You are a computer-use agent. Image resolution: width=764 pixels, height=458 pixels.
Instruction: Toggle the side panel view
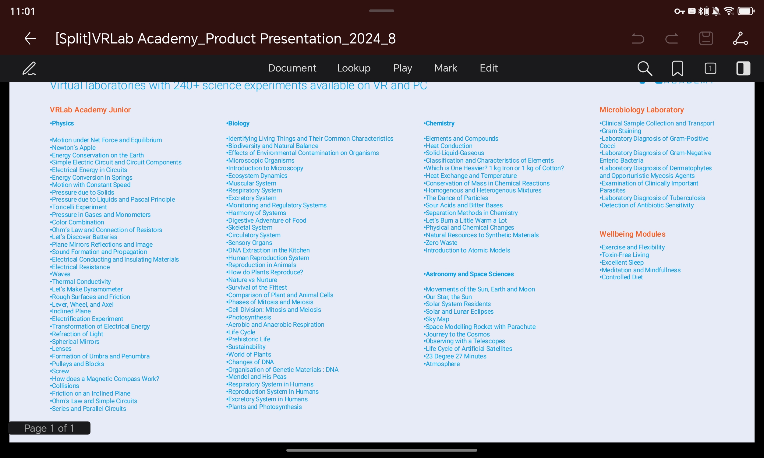(x=743, y=68)
